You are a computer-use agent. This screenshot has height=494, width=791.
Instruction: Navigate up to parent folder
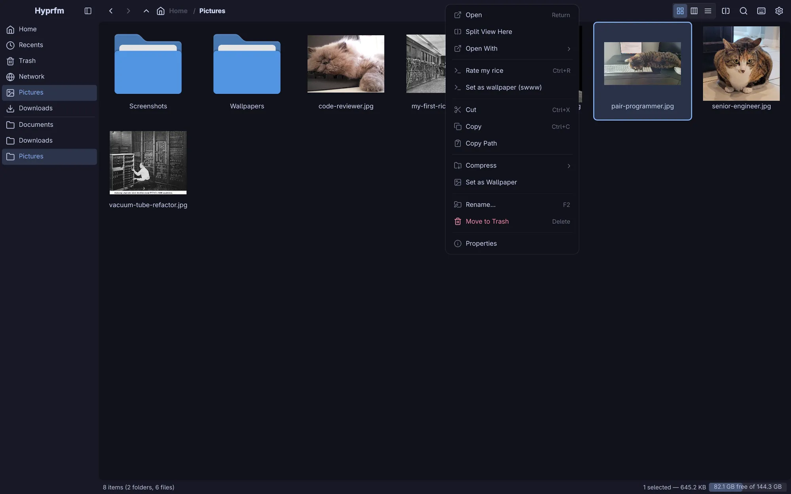[146, 11]
